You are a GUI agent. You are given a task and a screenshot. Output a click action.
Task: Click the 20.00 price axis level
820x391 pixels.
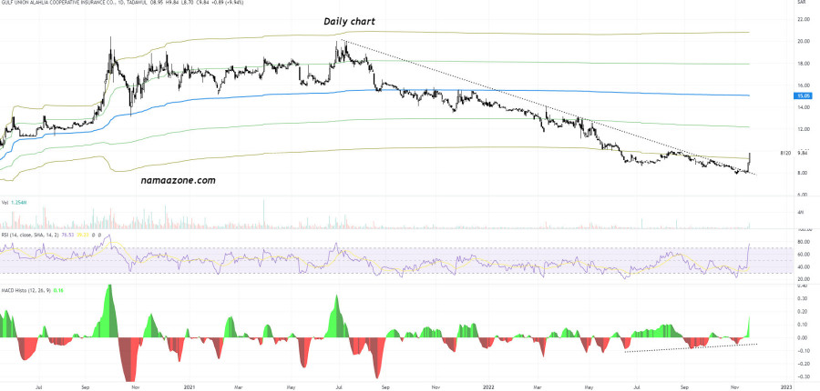(x=802, y=42)
